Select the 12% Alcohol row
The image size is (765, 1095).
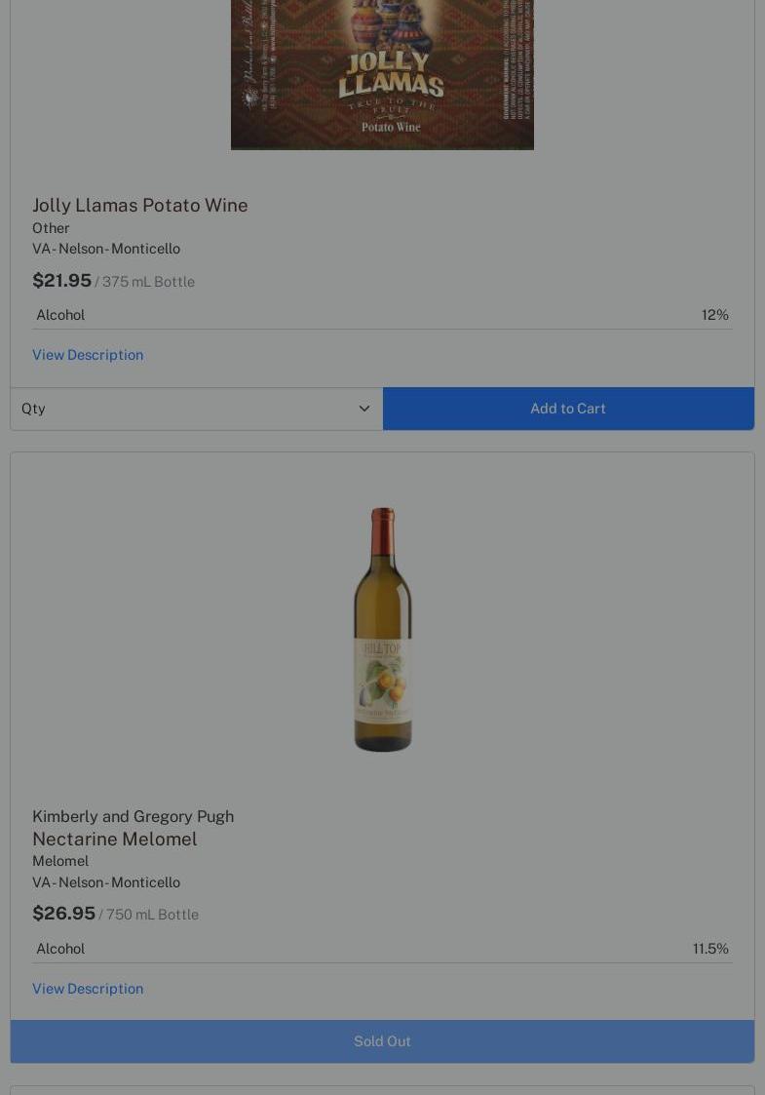pyautogui.click(x=382, y=315)
